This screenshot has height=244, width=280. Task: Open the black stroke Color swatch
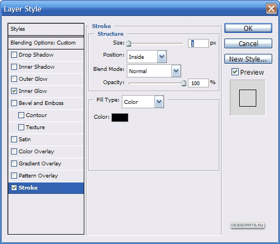120,118
